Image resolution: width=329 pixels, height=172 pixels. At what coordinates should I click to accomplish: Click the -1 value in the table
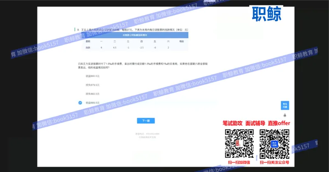pyautogui.click(x=128, y=48)
